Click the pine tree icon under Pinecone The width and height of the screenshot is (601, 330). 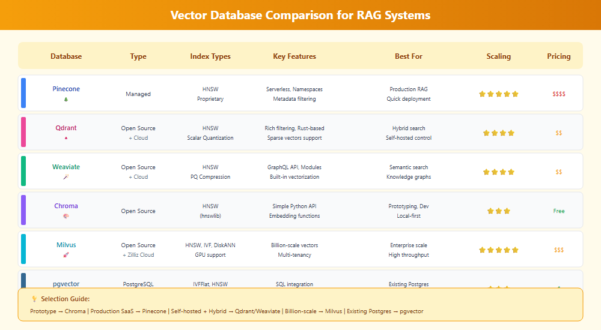[x=66, y=99]
